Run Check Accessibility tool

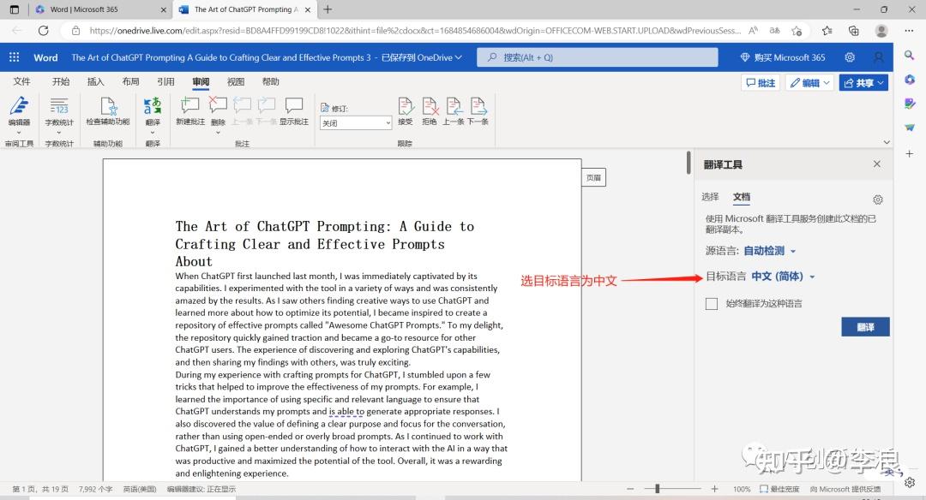pyautogui.click(x=108, y=111)
